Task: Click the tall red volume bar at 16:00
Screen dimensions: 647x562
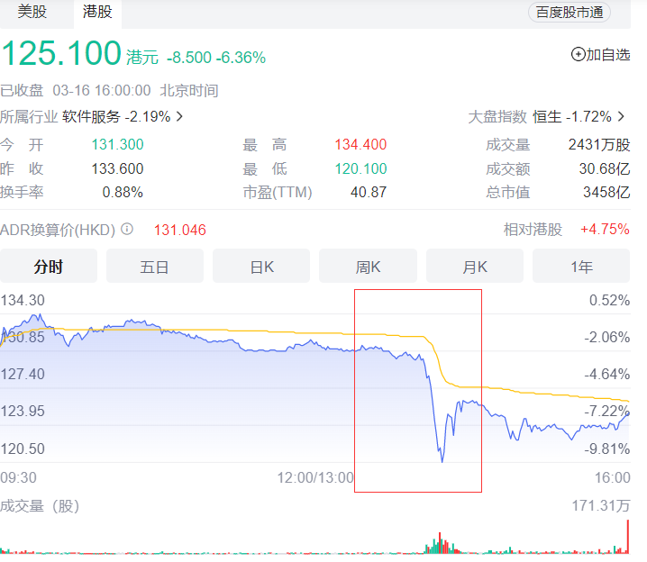Action: point(627,536)
